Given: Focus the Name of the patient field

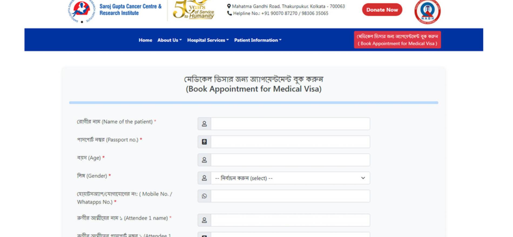Looking at the screenshot, I should coord(290,124).
